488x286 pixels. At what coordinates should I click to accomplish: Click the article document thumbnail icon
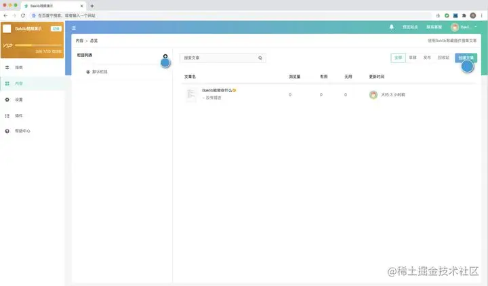pyautogui.click(x=190, y=94)
